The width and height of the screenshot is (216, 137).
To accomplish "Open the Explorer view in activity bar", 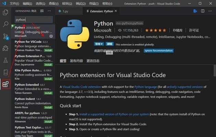I will point(5,12).
